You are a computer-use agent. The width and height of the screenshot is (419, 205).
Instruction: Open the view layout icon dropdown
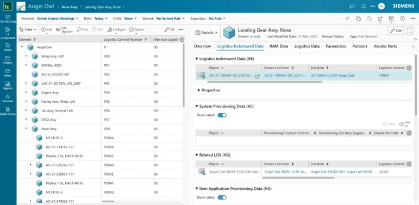click(391, 18)
